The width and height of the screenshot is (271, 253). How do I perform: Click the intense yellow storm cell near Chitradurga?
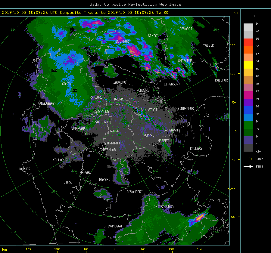point(200,218)
